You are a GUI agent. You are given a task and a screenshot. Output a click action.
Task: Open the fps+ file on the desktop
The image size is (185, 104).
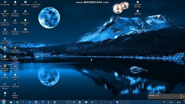[x=15, y=3]
